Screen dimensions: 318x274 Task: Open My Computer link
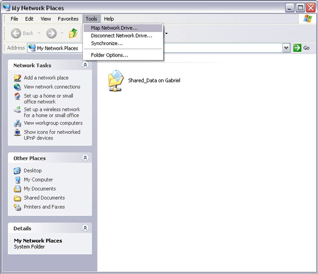[38, 180]
